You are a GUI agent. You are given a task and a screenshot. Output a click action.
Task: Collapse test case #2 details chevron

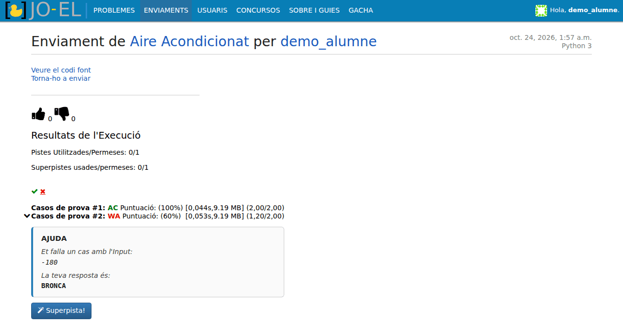[x=27, y=216]
